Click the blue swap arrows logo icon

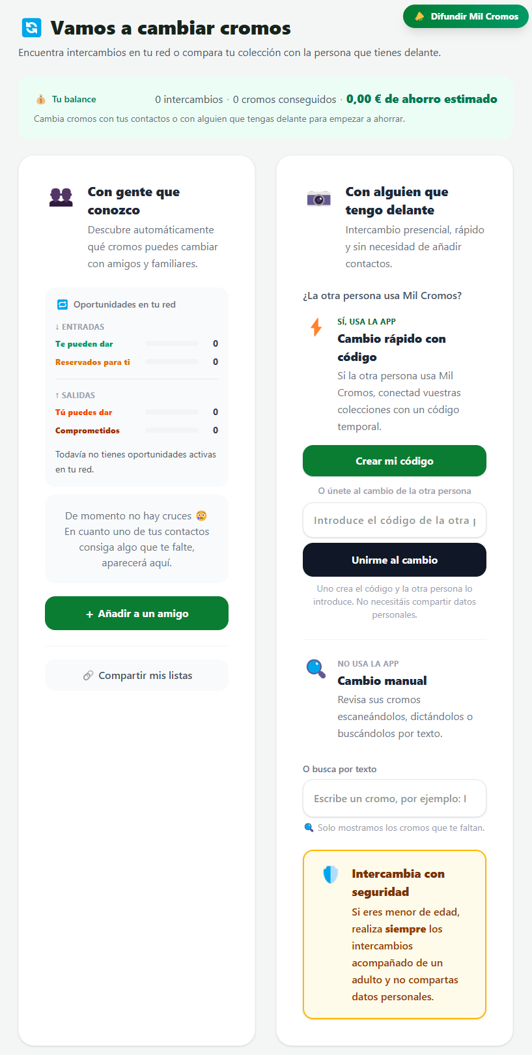pos(31,27)
